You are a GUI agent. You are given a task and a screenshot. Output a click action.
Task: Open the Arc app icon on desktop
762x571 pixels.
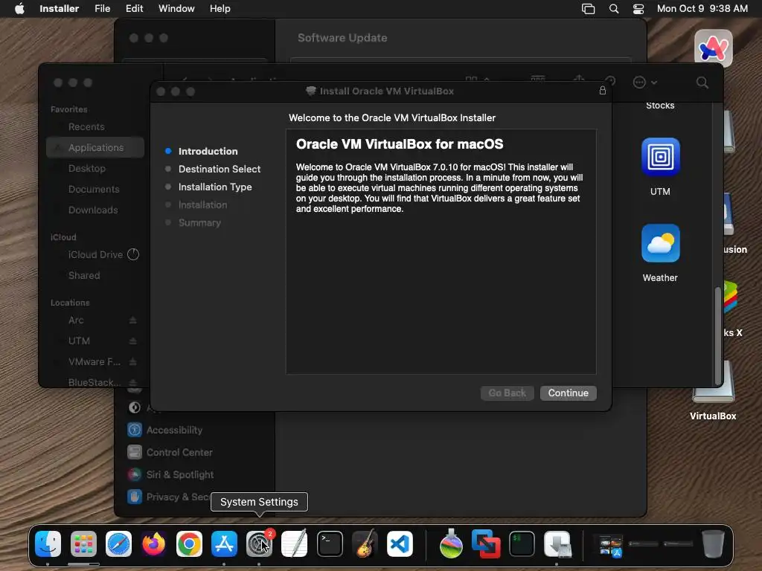713,48
